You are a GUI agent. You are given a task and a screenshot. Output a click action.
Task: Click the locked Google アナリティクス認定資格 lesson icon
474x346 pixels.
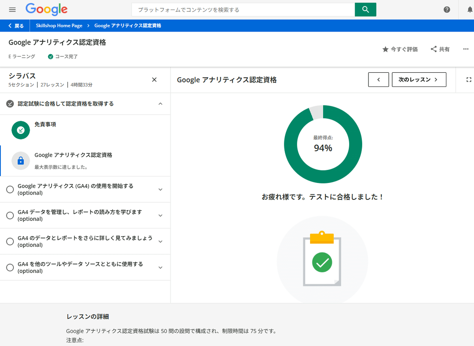21,161
